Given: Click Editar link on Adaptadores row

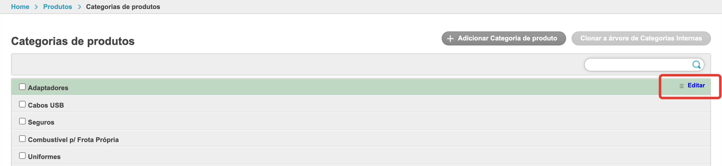Looking at the screenshot, I should [x=696, y=85].
